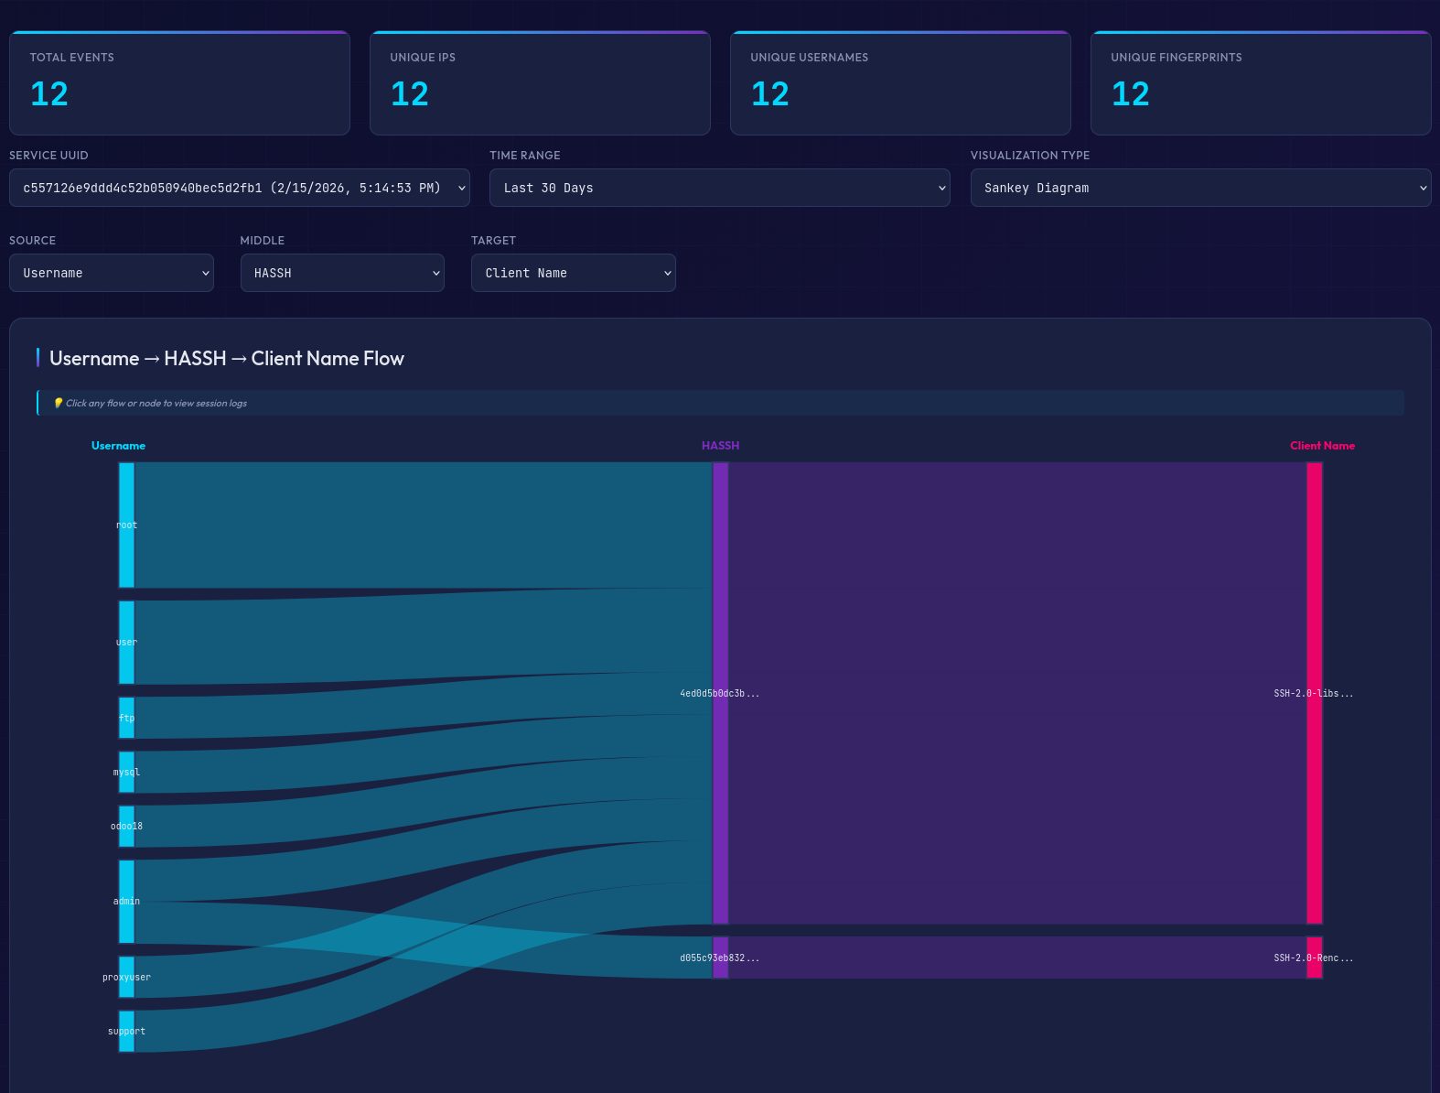
Task: Click the 'Username → HASSH → Client Name Flow' heading
Action: click(227, 359)
